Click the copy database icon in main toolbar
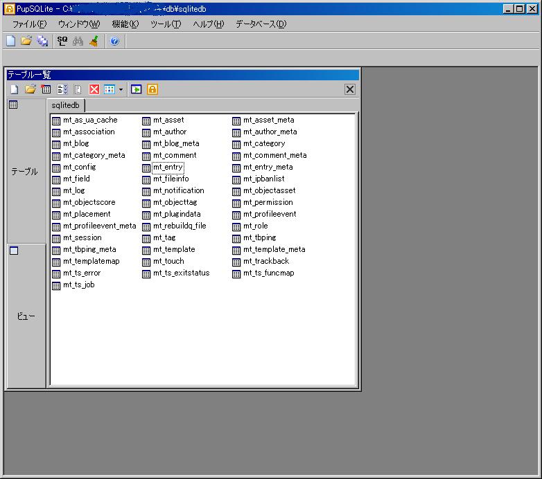Viewport: 542px width, 479px height. [x=42, y=41]
